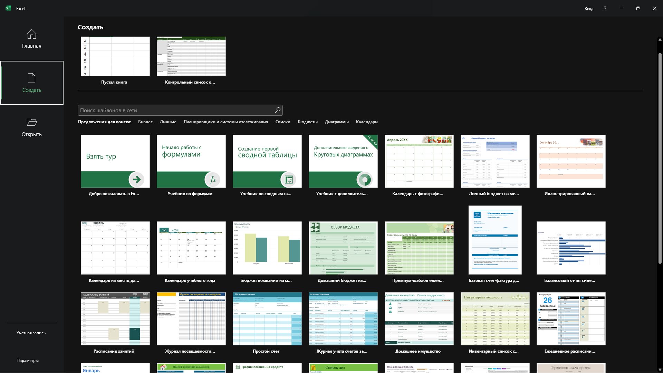Open Учетная запись in the sidebar
Viewport: 663px width, 373px height.
(x=31, y=333)
